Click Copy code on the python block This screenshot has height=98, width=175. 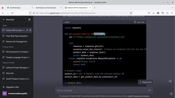(x=139, y=22)
